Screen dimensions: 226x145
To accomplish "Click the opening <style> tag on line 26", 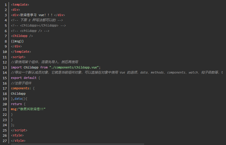I will (x=17, y=135).
